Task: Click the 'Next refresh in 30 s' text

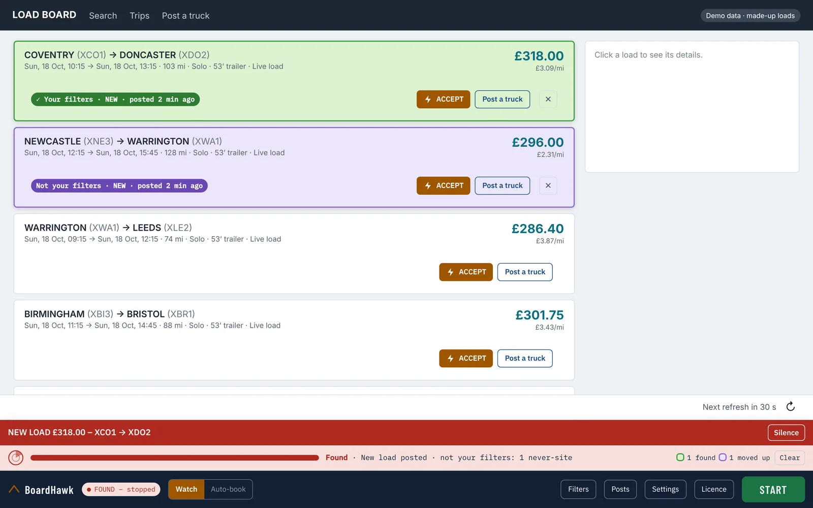Action: coord(739,407)
